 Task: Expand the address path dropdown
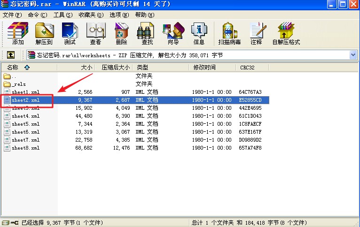pos(353,55)
